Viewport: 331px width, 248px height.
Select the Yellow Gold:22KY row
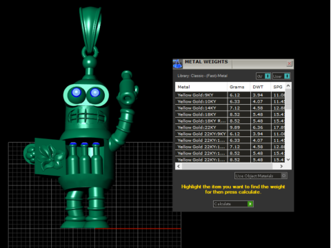(230, 127)
